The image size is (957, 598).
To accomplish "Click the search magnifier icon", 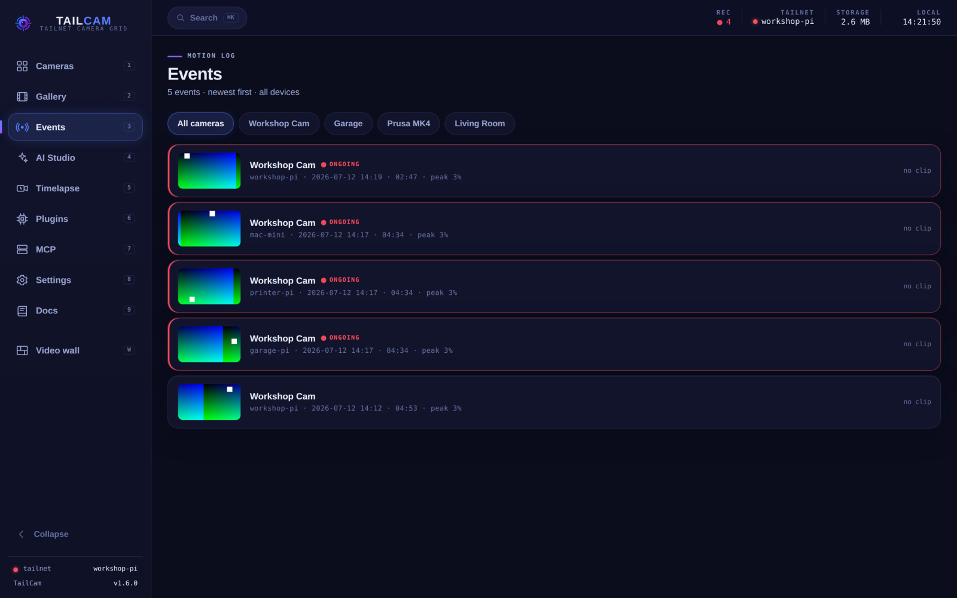I will click(x=181, y=18).
